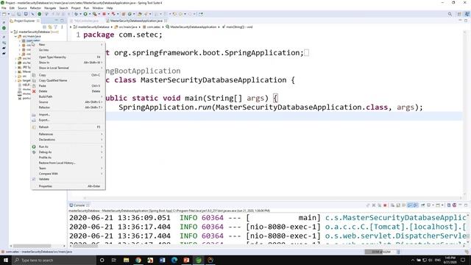Click Collapse All in Project Explorer
Viewport: 471px width, 265px height.
pyautogui.click(x=44, y=27)
